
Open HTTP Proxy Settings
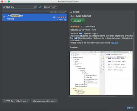(16, 101)
